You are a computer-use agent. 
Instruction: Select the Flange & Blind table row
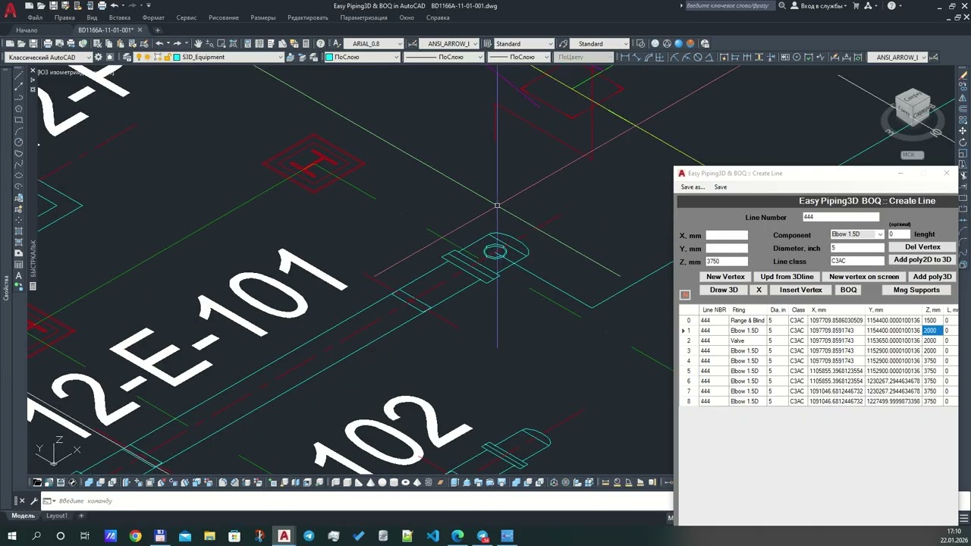point(819,321)
